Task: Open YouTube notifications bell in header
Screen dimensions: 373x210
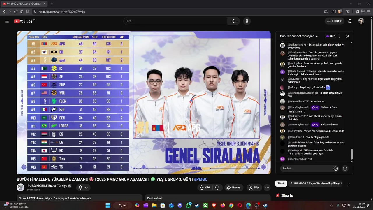Action: pyautogui.click(x=350, y=21)
